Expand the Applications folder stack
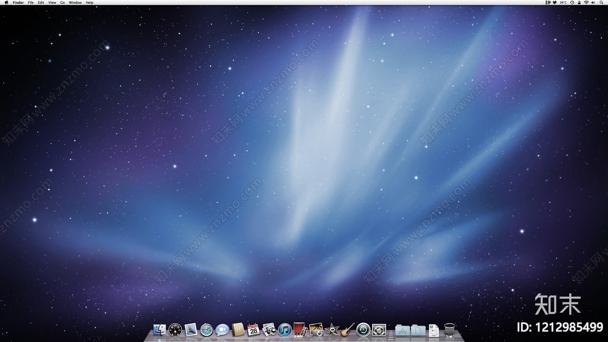The width and height of the screenshot is (608, 342). 402,330
